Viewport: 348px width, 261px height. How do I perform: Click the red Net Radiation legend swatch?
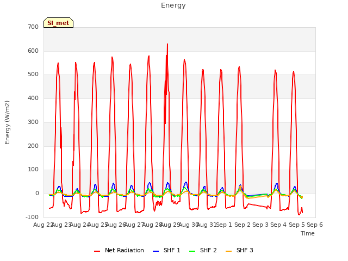97,251
